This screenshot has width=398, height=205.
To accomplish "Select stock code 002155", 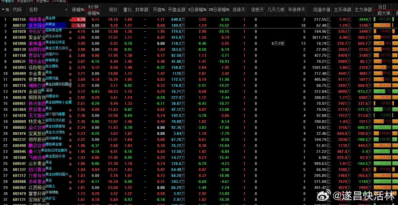I will (x=19, y=19).
